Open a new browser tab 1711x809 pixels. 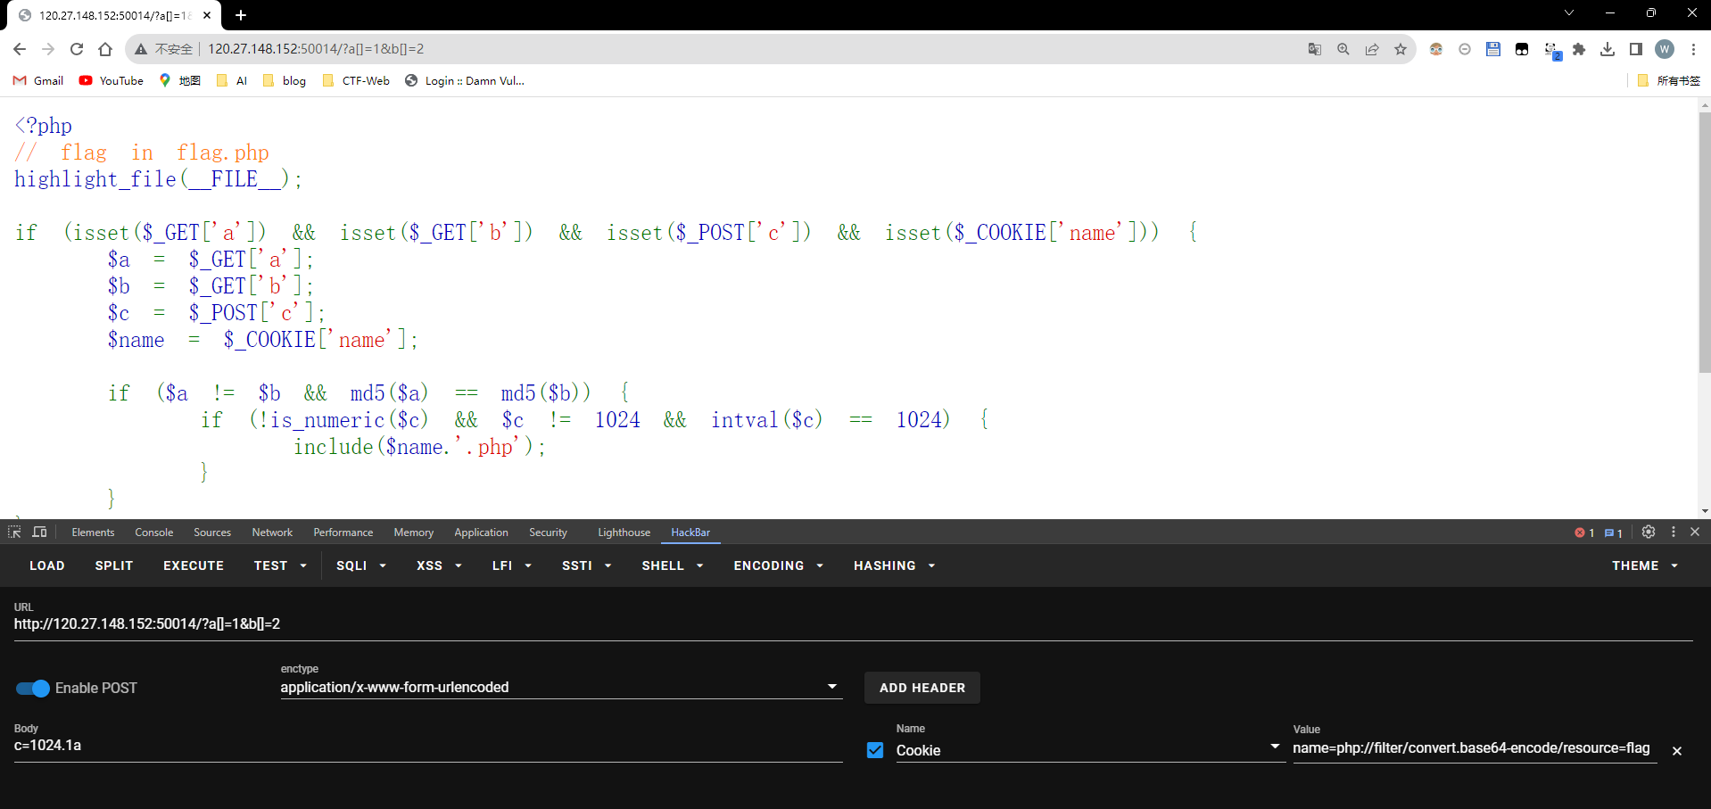click(241, 15)
